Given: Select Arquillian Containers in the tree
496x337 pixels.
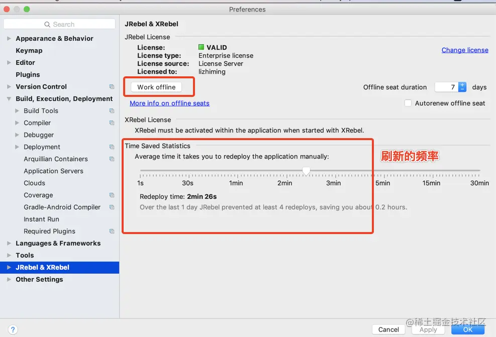Looking at the screenshot, I should coord(56,159).
